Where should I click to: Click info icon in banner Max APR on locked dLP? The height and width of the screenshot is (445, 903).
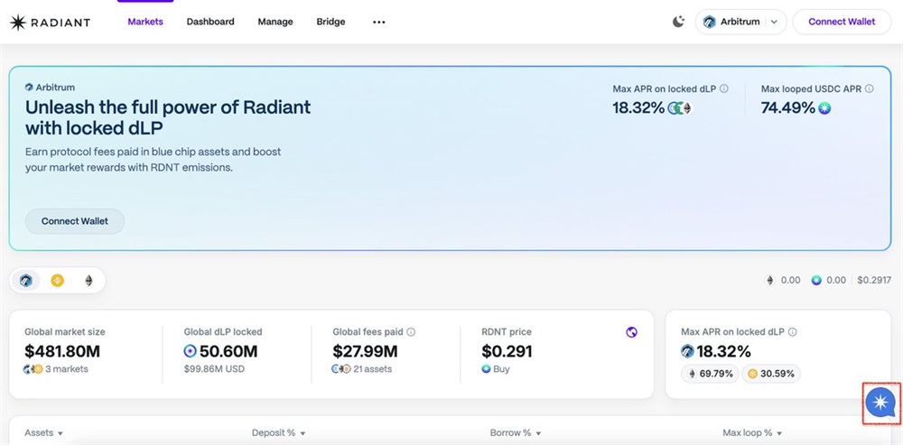coord(723,89)
